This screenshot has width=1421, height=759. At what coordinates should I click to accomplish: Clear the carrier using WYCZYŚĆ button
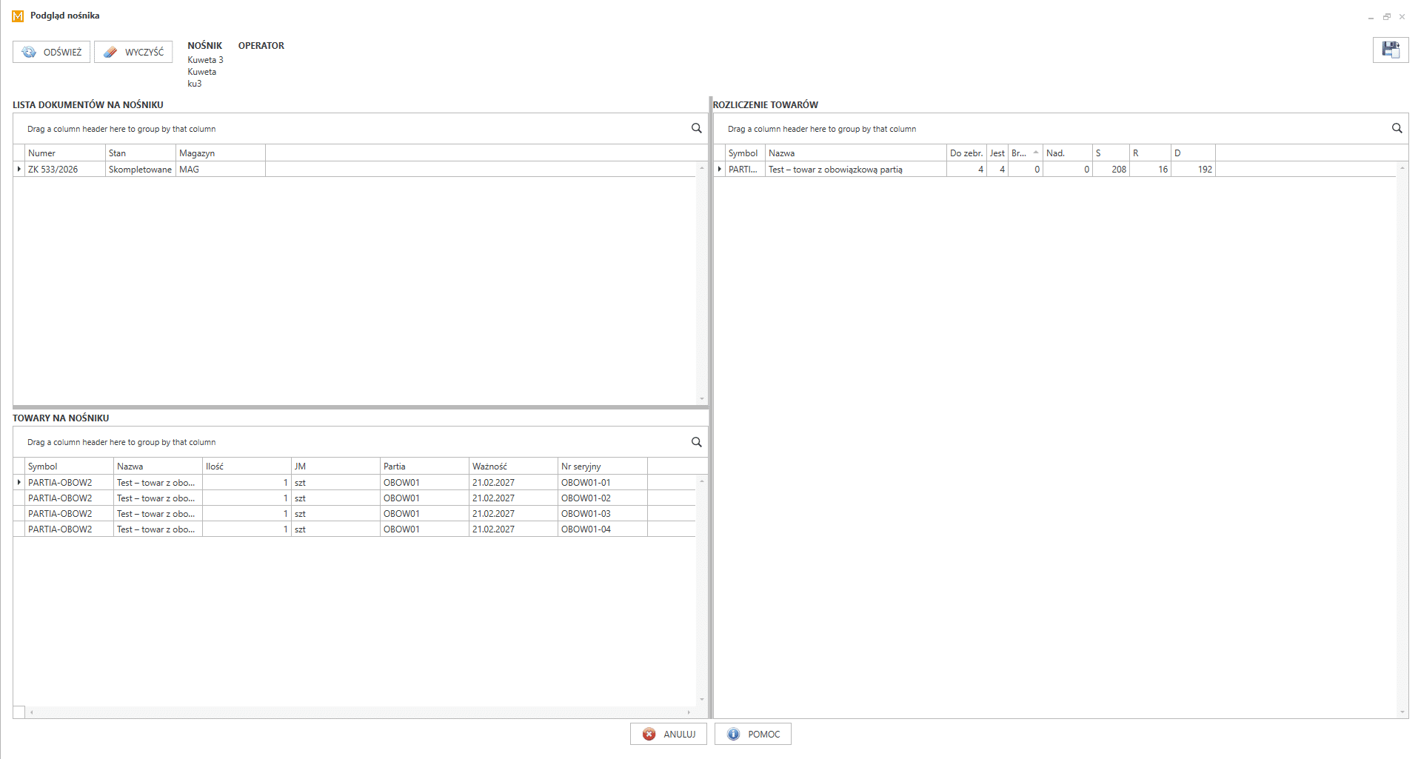(133, 52)
